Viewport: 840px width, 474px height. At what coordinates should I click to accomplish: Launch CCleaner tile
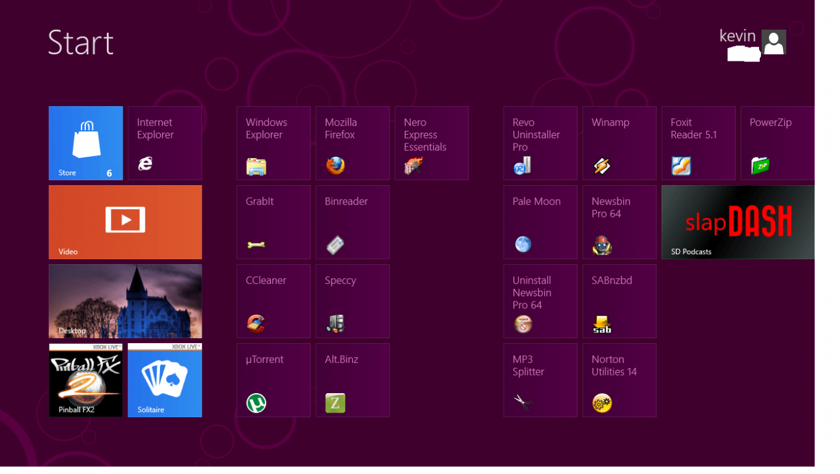273,301
